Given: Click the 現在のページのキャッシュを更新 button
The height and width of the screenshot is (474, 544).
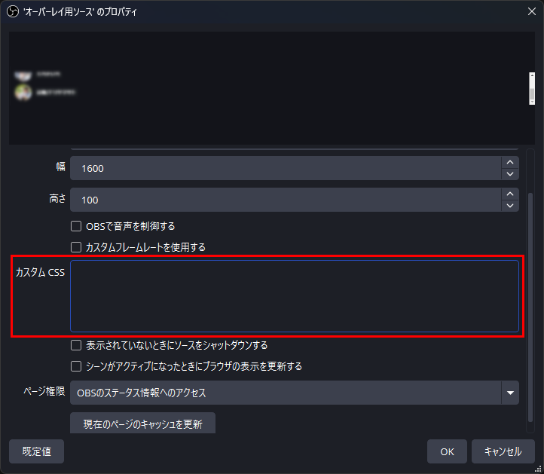Looking at the screenshot, I should [142, 423].
